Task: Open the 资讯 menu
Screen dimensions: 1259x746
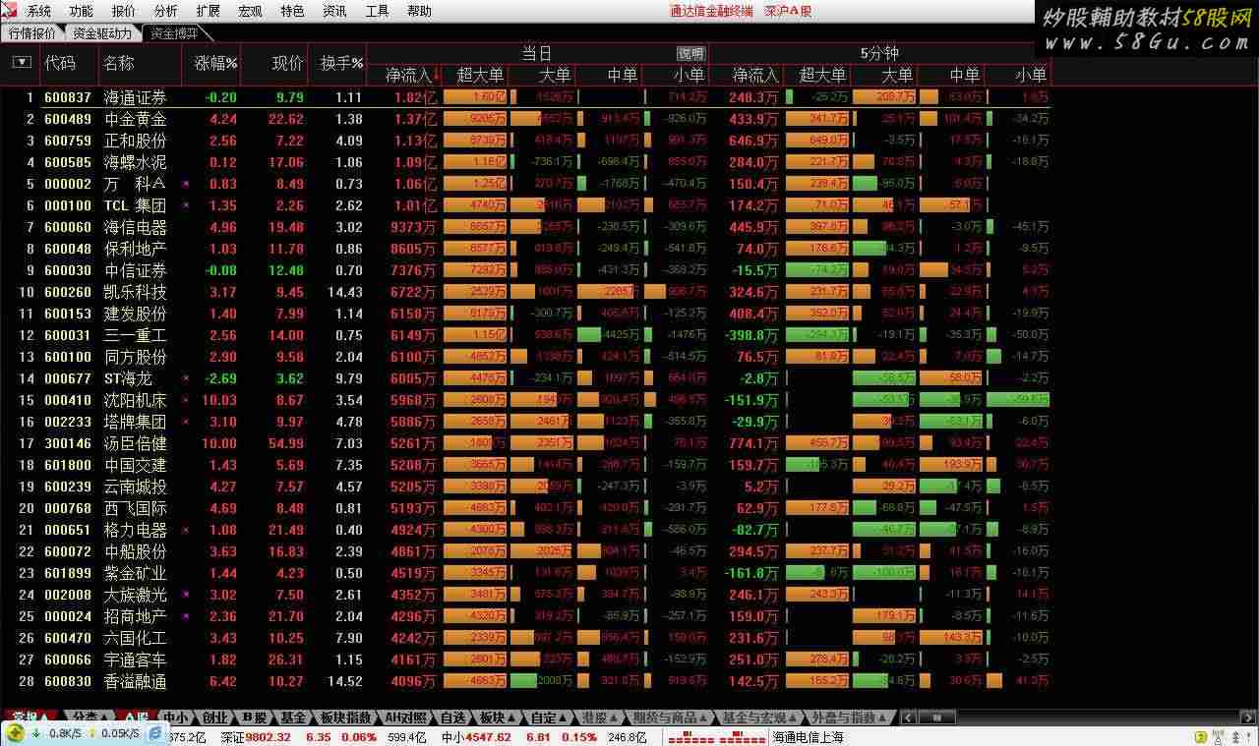Action: point(334,11)
